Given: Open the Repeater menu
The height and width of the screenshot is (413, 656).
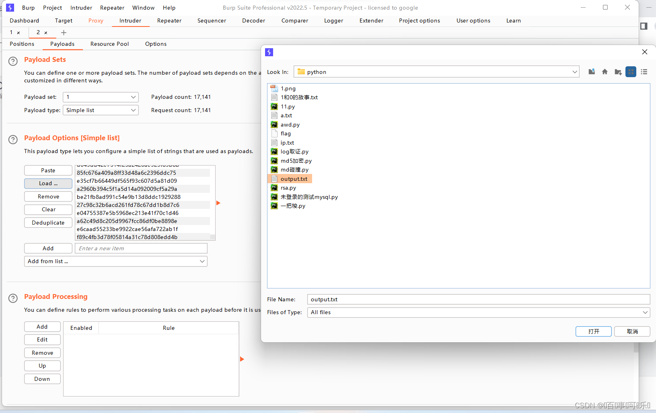Looking at the screenshot, I should (112, 8).
